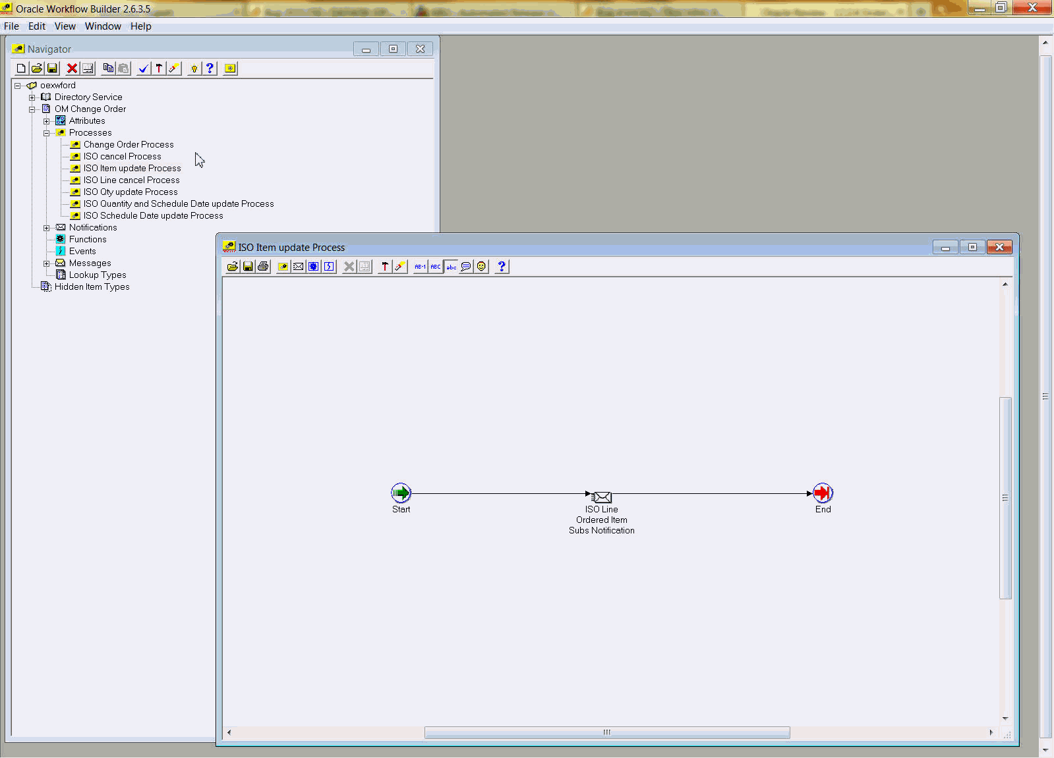Select Change Order Process in tree
Image resolution: width=1054 pixels, height=758 pixels.
[129, 145]
